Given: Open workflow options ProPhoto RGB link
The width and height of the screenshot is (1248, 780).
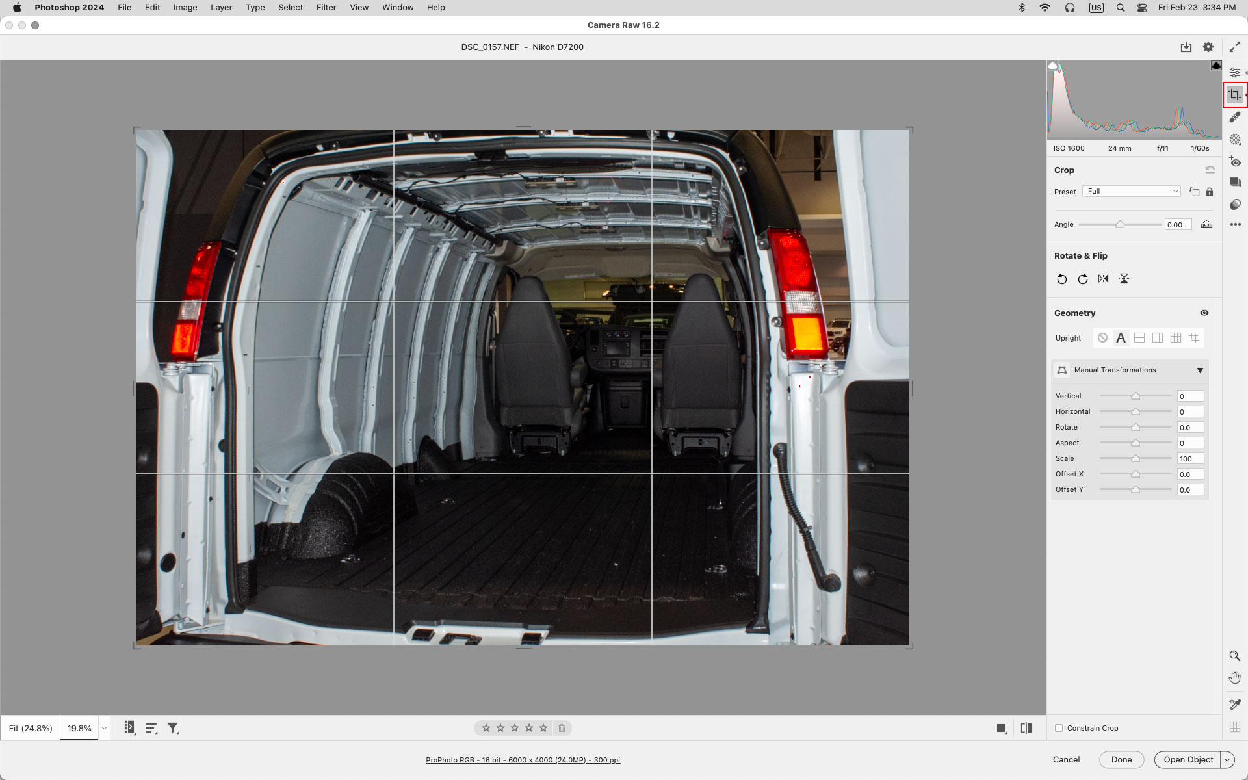Looking at the screenshot, I should coord(523,760).
